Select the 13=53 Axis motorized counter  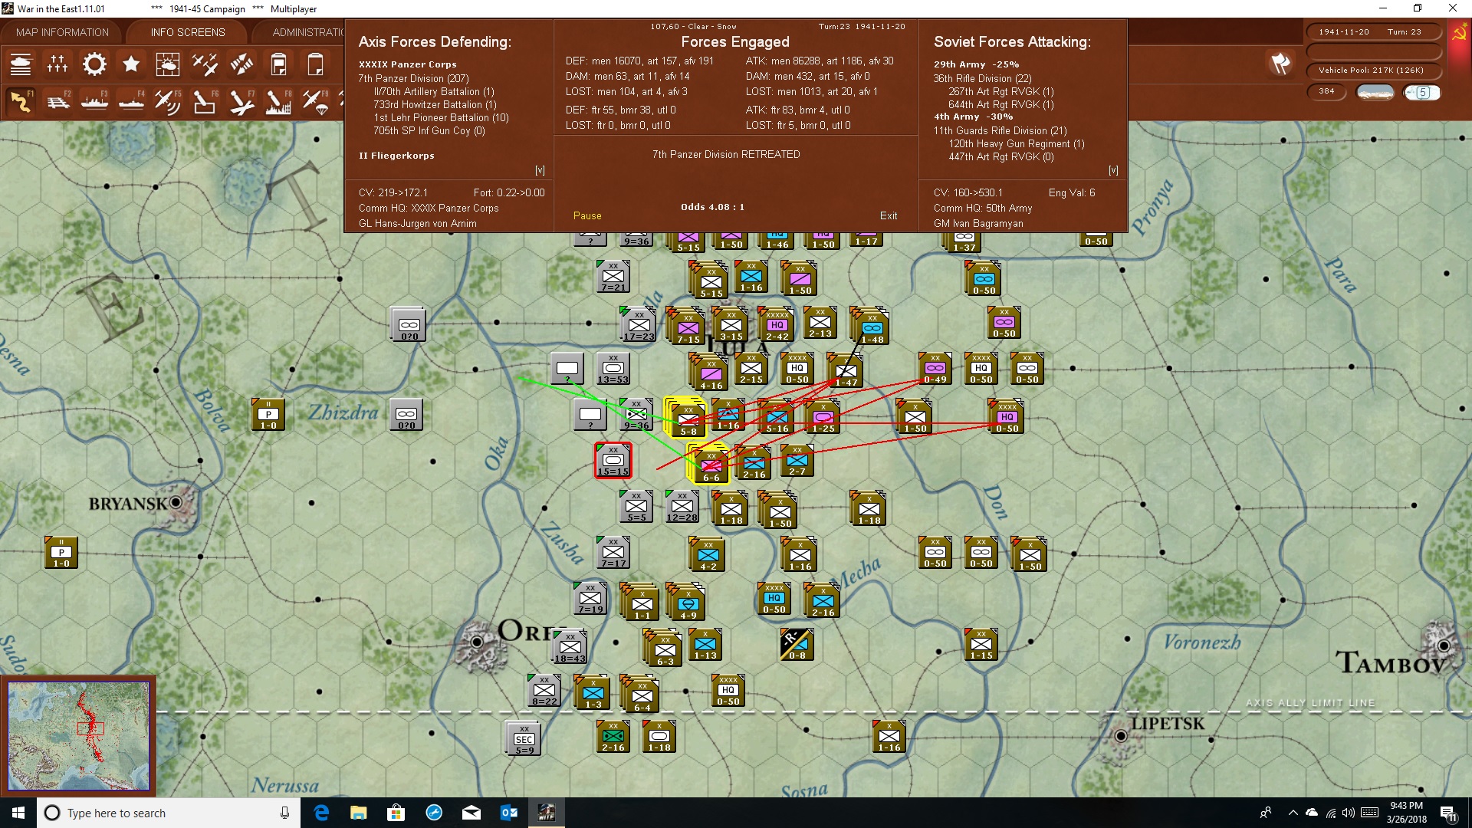click(x=613, y=369)
